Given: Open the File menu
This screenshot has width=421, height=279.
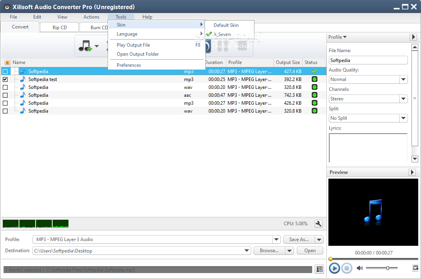Looking at the screenshot, I should [x=13, y=17].
